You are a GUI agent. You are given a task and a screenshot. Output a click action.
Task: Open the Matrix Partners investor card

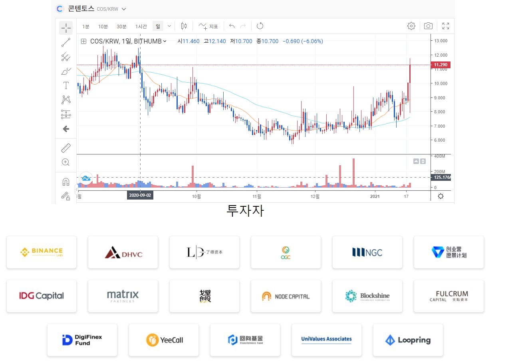pyautogui.click(x=123, y=296)
